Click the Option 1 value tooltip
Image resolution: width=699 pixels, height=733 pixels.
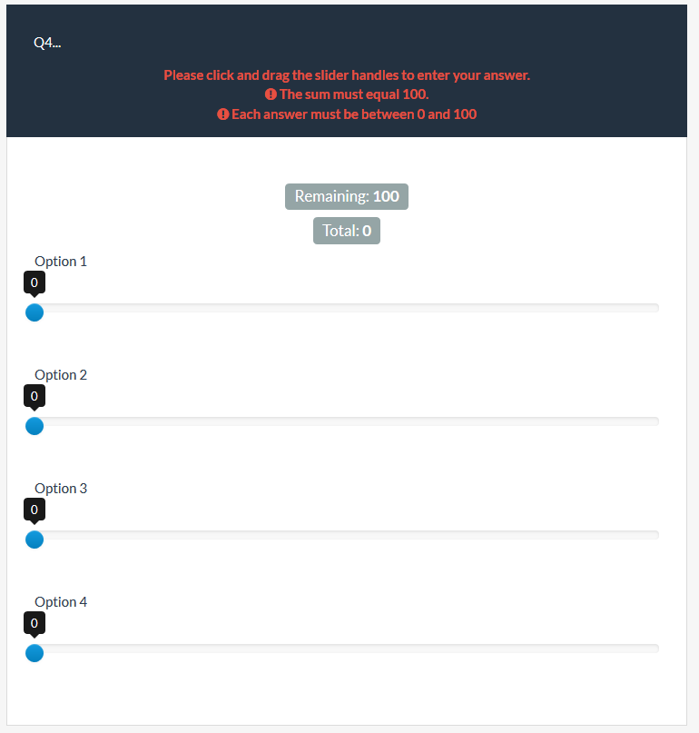(34, 282)
